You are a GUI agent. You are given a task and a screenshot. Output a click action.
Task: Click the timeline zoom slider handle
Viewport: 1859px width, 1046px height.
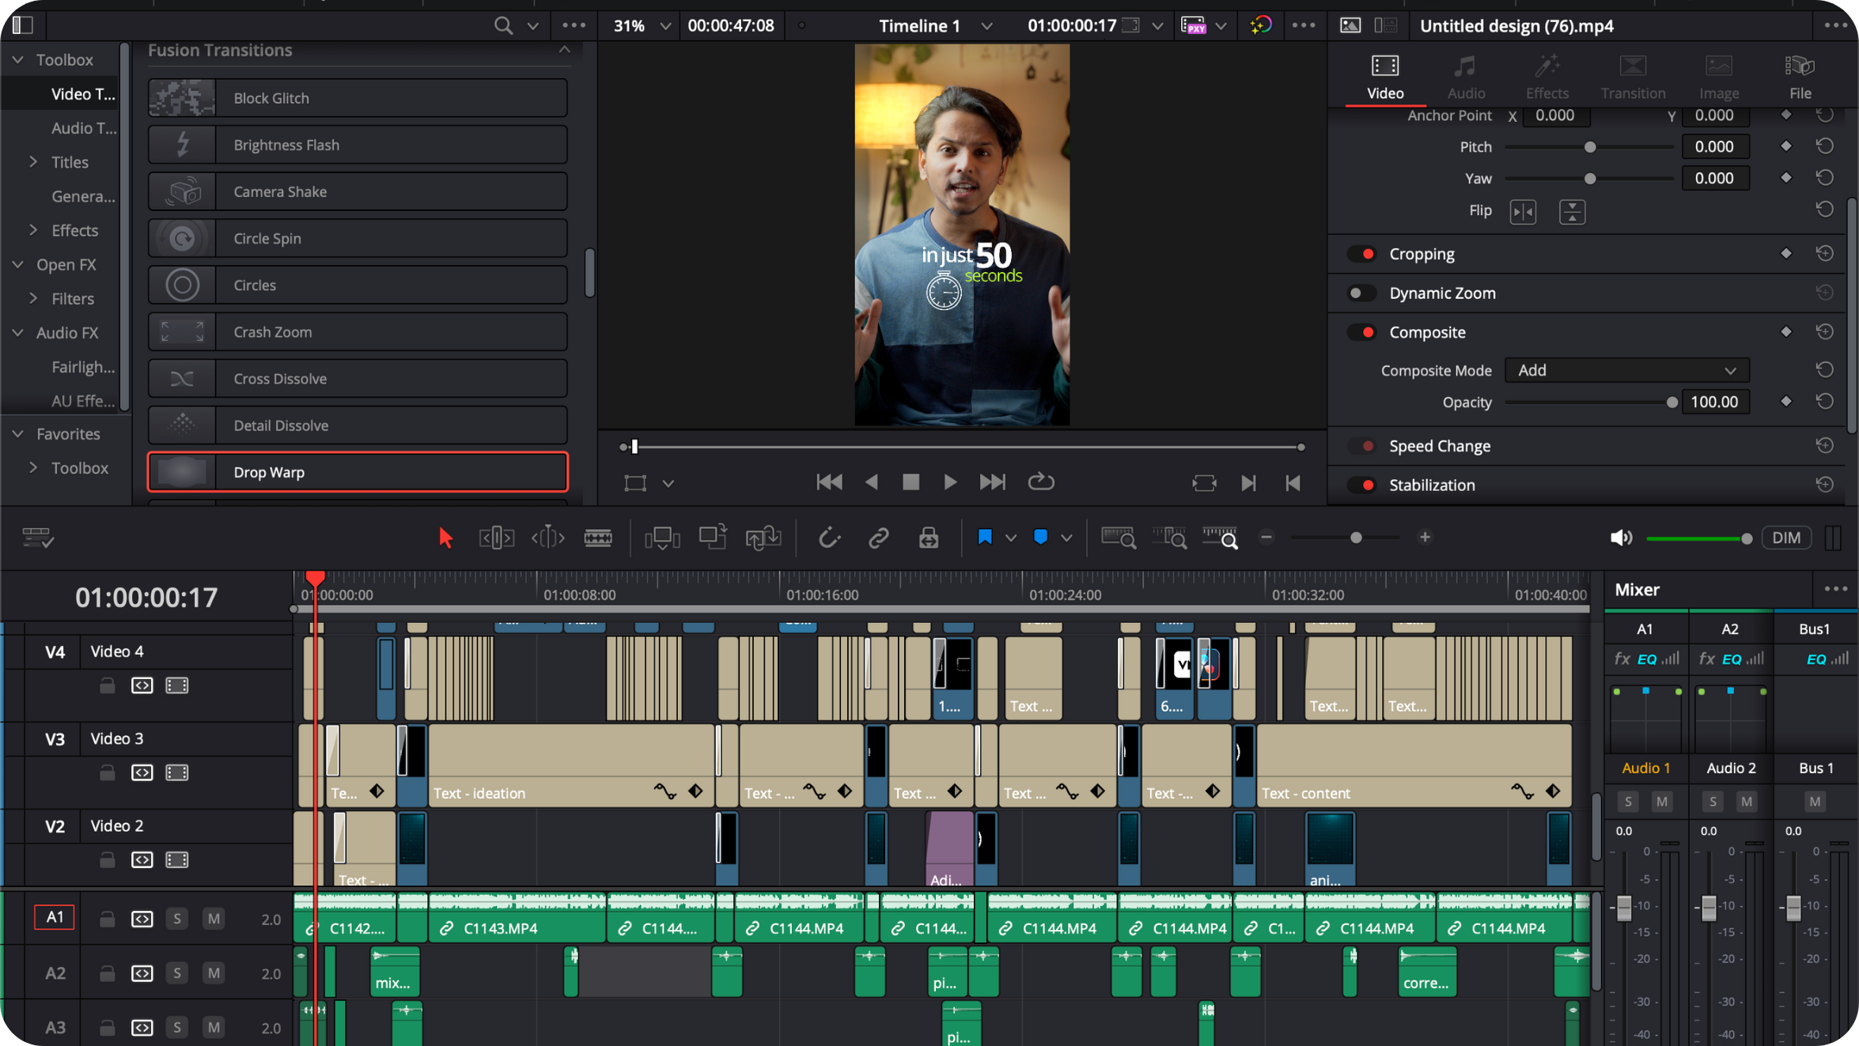[x=1356, y=538]
